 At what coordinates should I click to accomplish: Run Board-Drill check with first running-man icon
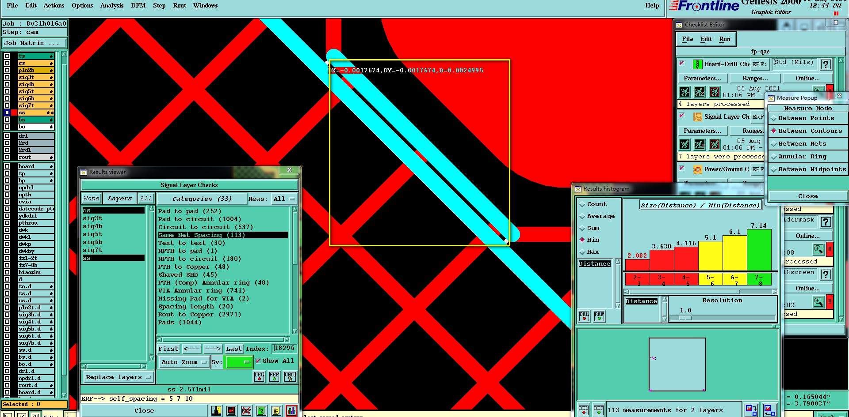click(x=685, y=92)
